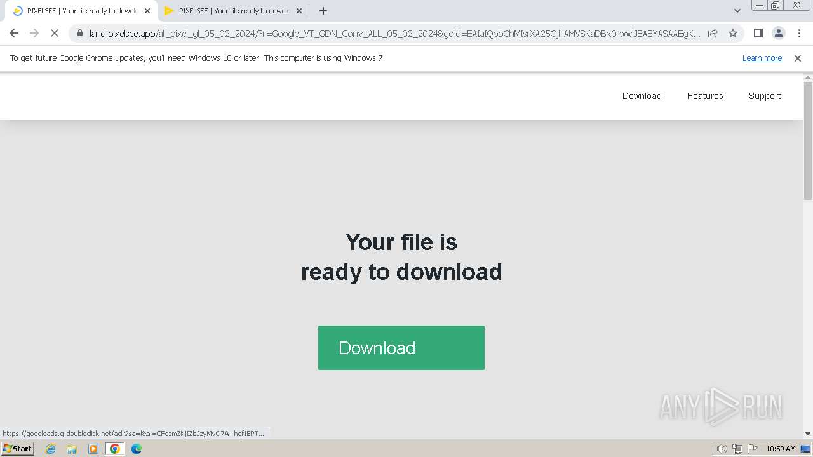Click the page vertical scrollbar thumb

pos(808,141)
